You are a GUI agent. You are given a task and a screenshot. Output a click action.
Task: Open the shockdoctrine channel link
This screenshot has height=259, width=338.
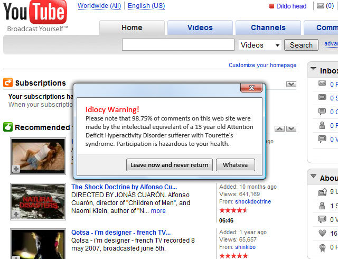pos(253,201)
